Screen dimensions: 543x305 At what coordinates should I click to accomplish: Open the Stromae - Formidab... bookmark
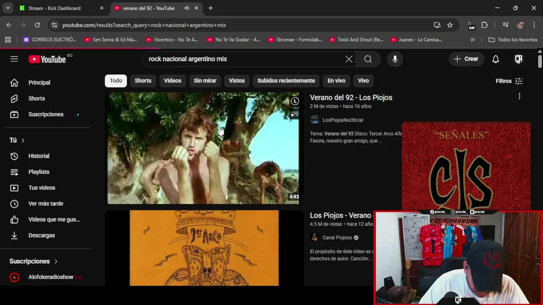[295, 39]
